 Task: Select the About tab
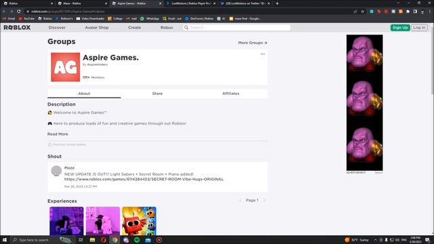84,94
